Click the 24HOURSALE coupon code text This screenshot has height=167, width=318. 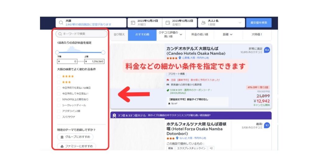pos(178,93)
